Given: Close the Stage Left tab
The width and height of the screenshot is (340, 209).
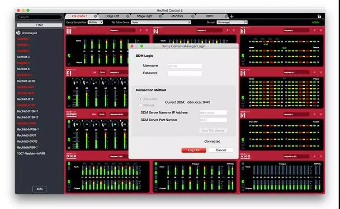Looking at the screenshot, I should pos(128,16).
